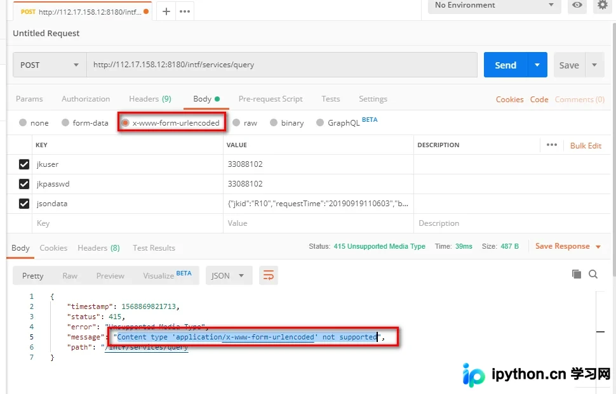The image size is (616, 394).
Task: Select the POST request tab
Action: [x=84, y=12]
